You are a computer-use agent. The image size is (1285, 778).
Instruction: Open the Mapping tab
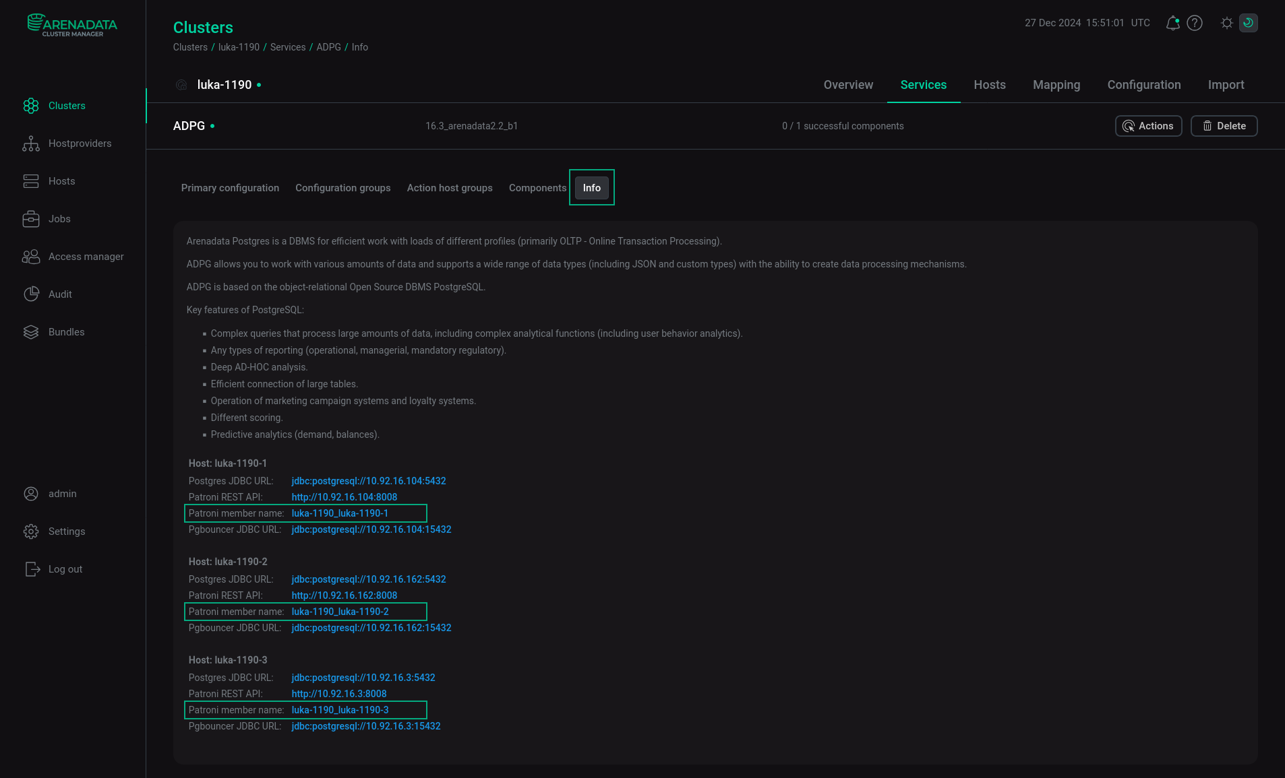click(x=1056, y=85)
